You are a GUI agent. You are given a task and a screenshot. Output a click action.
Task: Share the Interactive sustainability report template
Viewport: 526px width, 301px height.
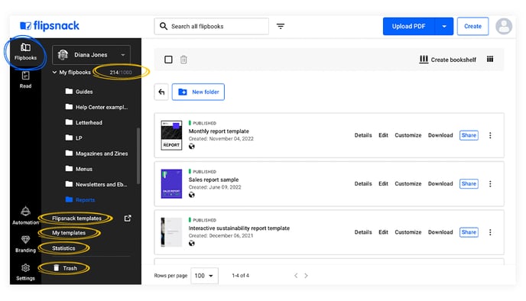(x=469, y=232)
